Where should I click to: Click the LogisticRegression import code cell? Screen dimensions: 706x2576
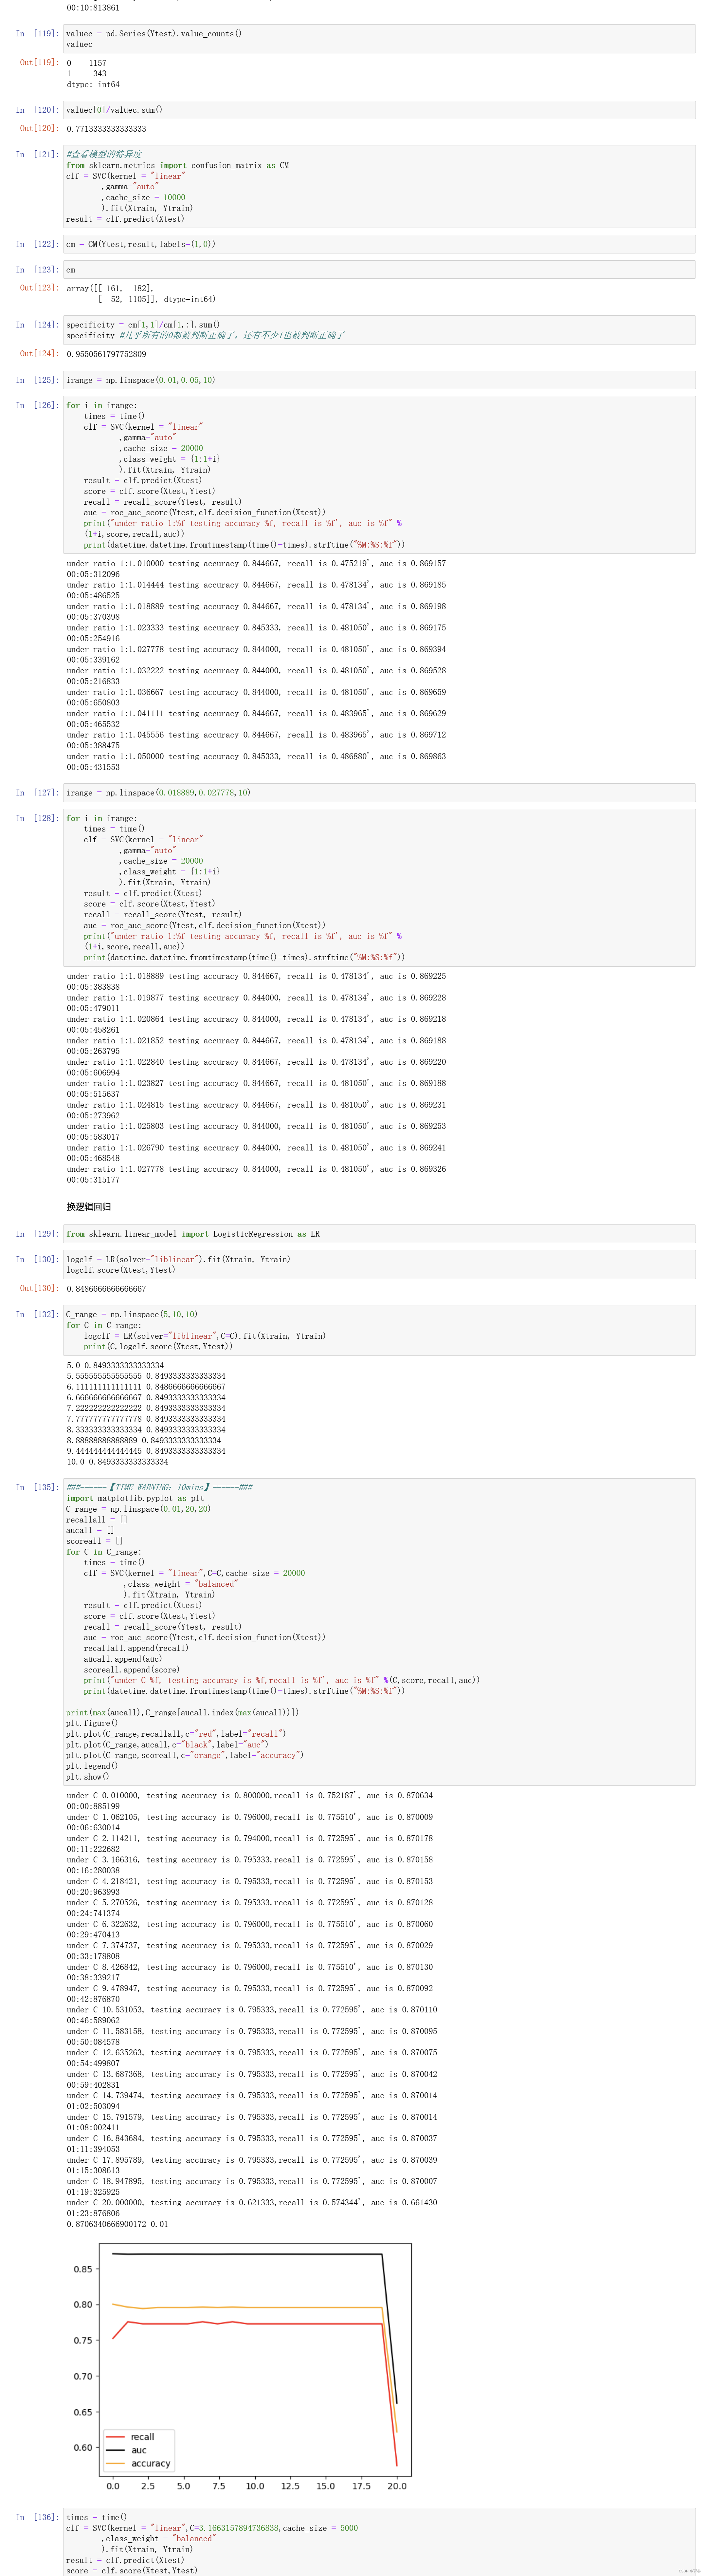379,1234
